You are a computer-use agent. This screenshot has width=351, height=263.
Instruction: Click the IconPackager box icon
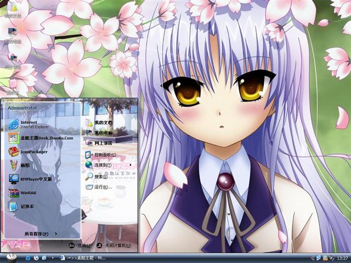14,152
